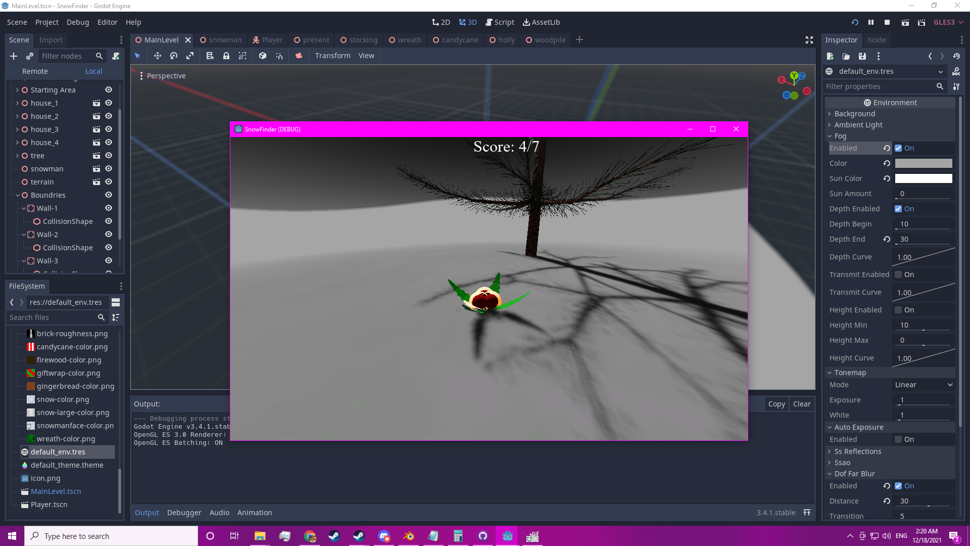Select the Move mode tool
This screenshot has height=546, width=970.
pyautogui.click(x=157, y=56)
